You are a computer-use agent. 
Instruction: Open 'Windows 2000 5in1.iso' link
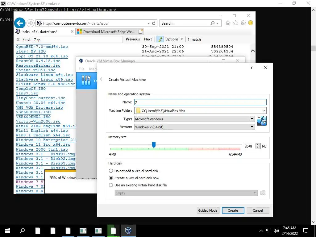tap(42, 149)
